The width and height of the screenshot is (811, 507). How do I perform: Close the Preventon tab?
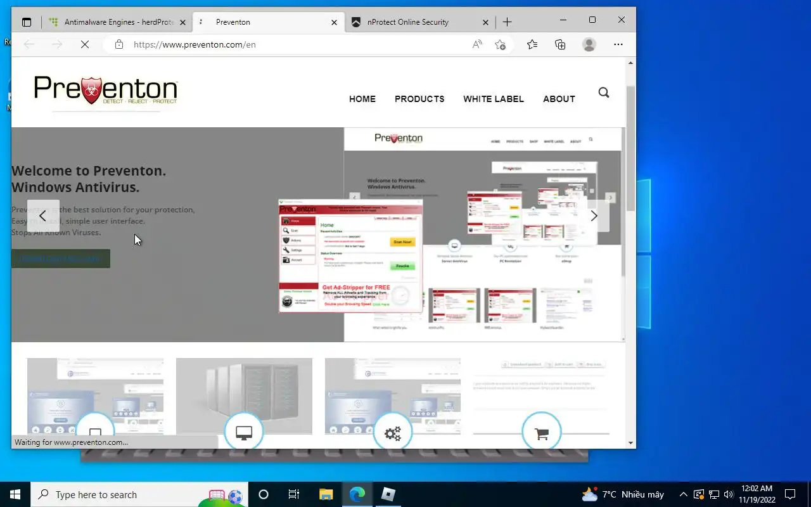(x=334, y=22)
